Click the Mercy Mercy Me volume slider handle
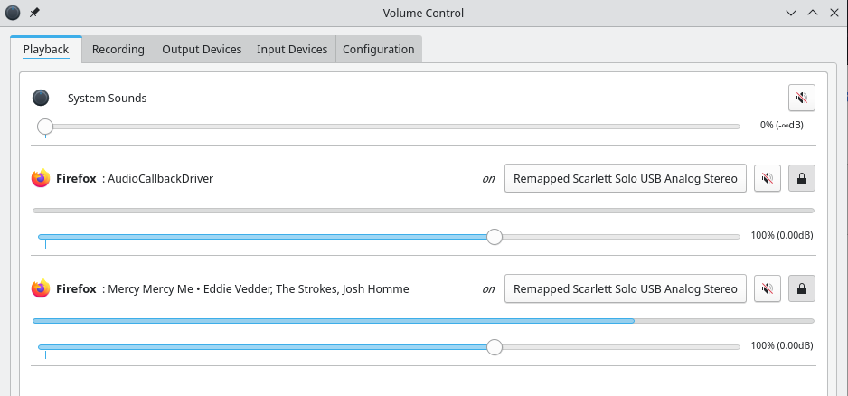Screen dimensions: 848x396 click(494, 347)
